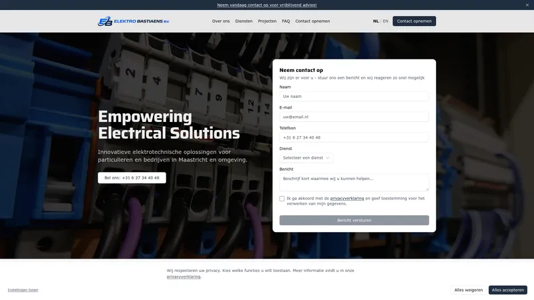This screenshot has width=534, height=300.
Task: Open the 'Neem vandaag contact op' banner link
Action: click(266, 5)
